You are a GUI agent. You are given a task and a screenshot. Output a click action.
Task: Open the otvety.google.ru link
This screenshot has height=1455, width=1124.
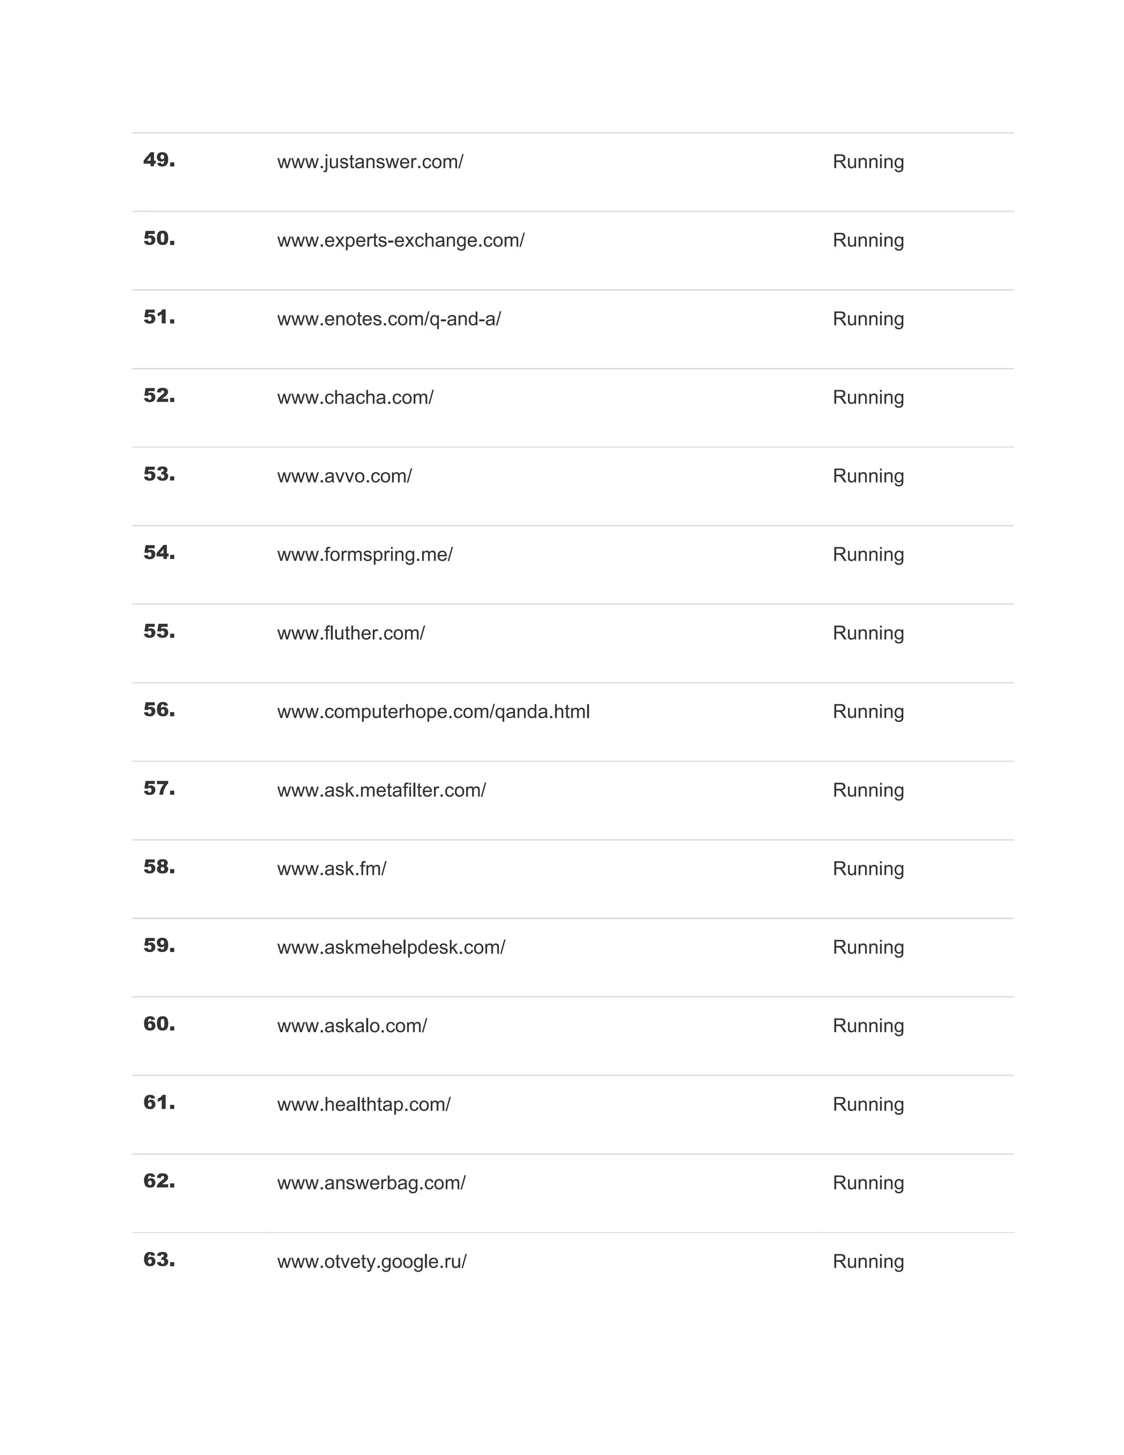[x=372, y=1262]
